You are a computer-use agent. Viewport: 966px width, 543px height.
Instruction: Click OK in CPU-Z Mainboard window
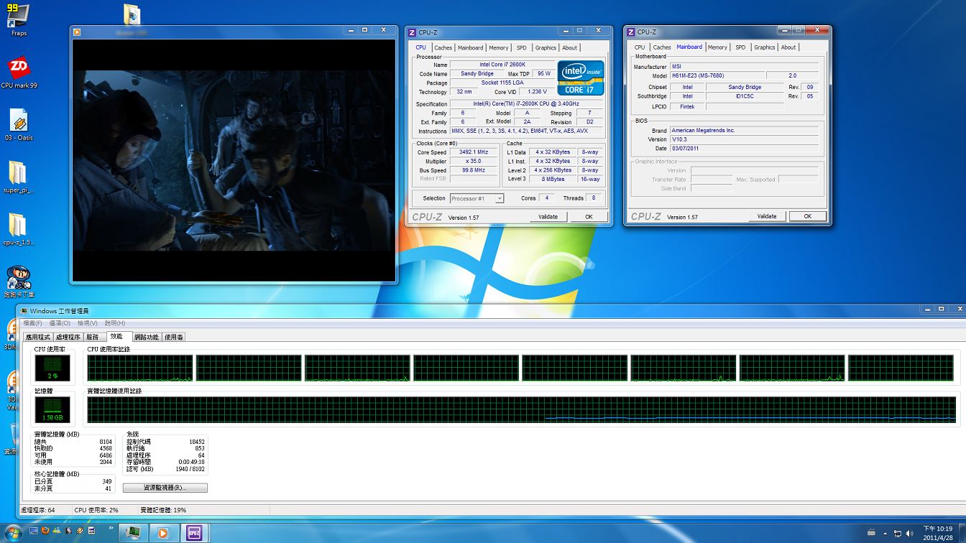coord(808,215)
